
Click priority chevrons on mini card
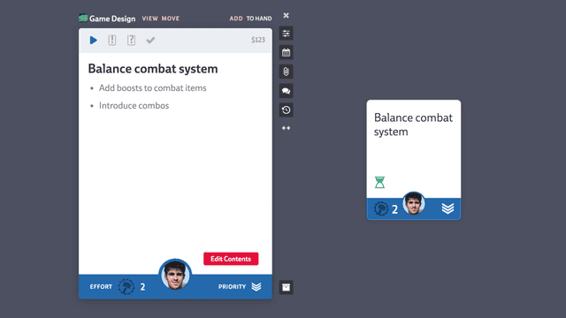point(448,208)
